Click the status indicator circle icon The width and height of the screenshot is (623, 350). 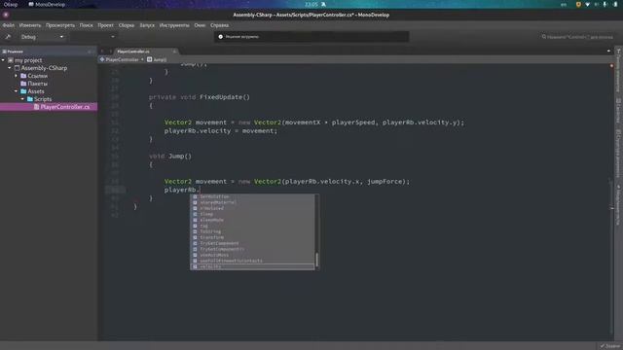point(221,37)
